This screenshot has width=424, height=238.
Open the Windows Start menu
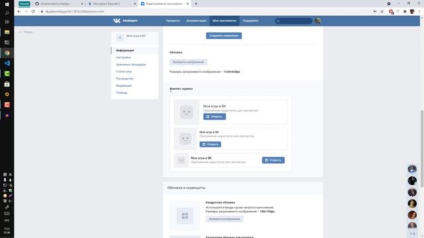click(x=7, y=4)
